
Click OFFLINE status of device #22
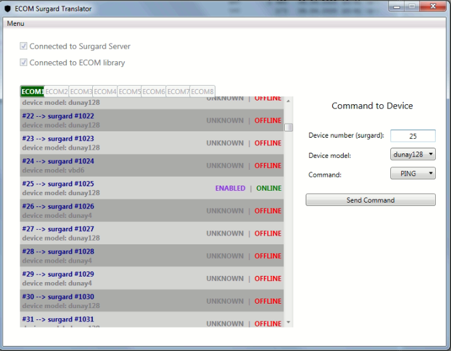pyautogui.click(x=268, y=121)
